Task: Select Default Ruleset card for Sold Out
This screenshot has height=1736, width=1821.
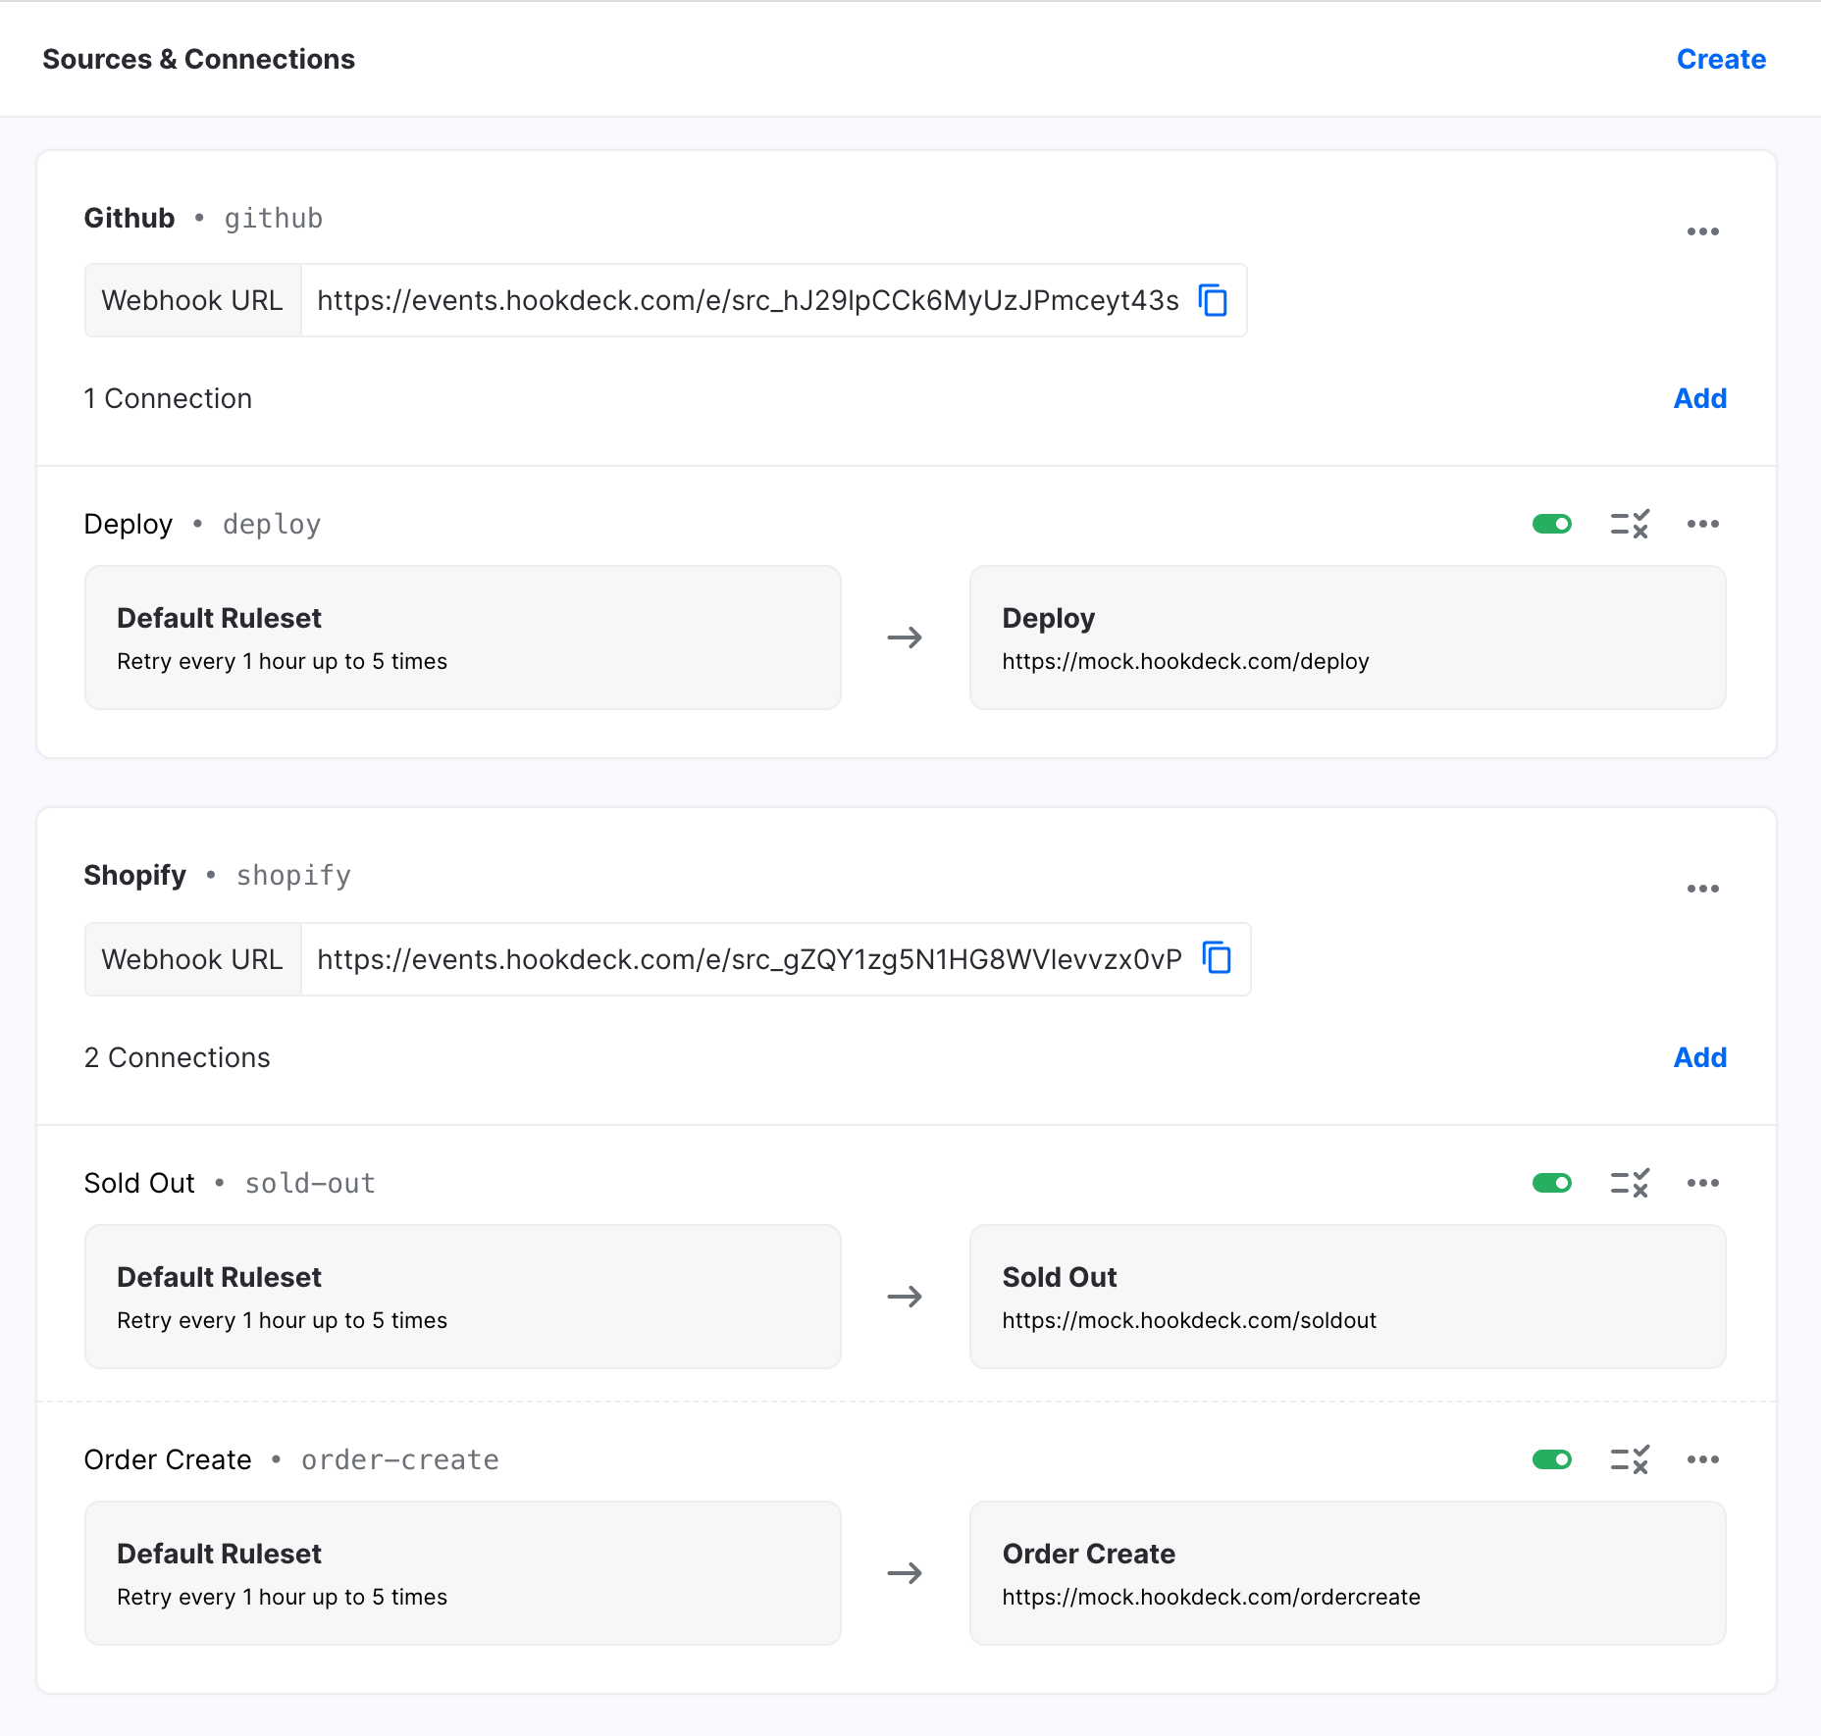Action: click(462, 1297)
